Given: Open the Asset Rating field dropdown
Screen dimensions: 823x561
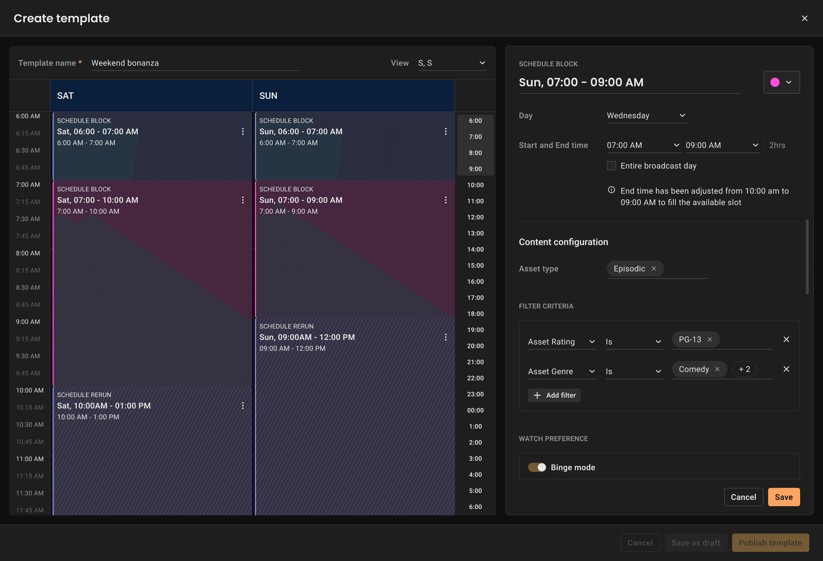Looking at the screenshot, I should (x=562, y=342).
